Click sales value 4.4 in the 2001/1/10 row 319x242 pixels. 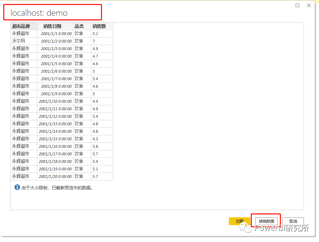(x=102, y=101)
